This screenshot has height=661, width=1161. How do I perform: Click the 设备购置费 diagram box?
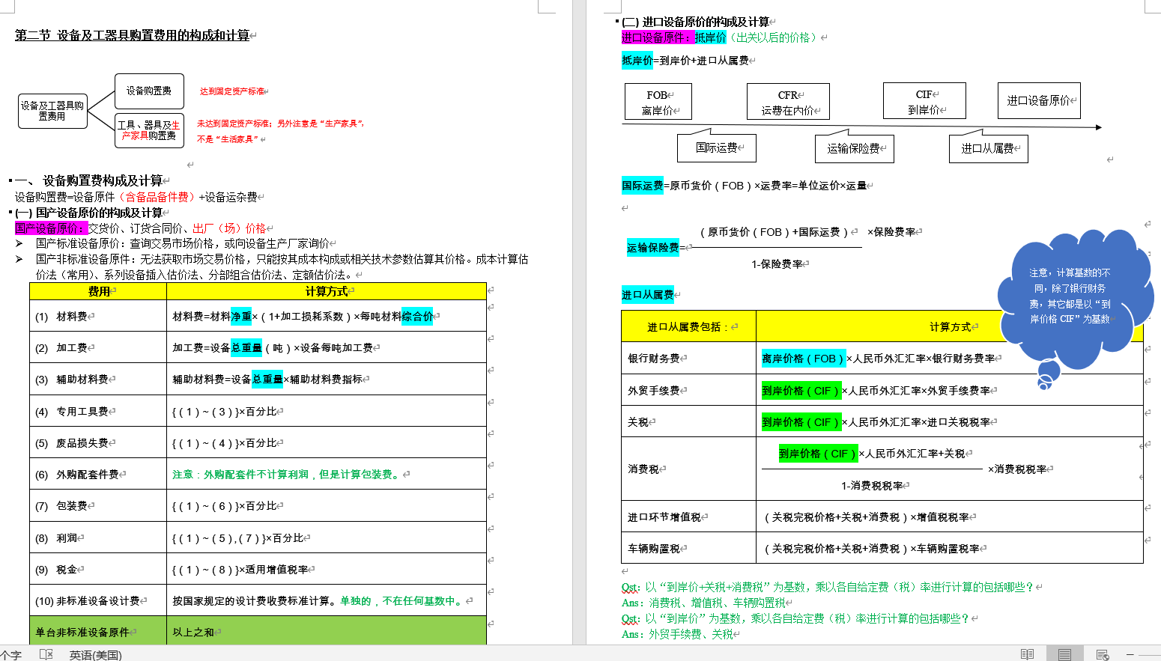pyautogui.click(x=149, y=91)
